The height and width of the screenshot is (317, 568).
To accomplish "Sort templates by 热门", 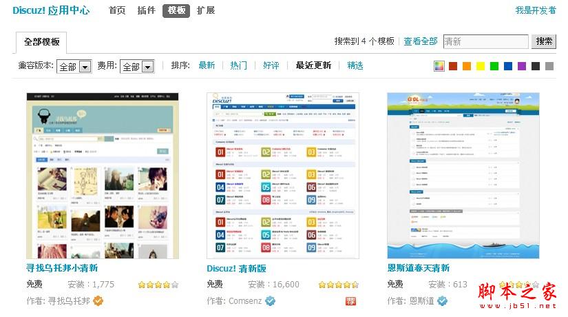I will (x=238, y=65).
